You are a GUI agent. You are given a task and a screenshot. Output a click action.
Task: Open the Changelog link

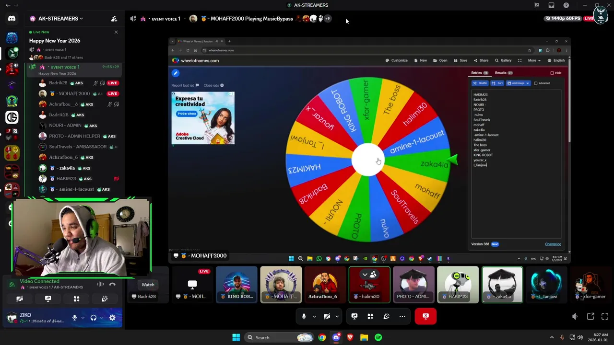(553, 244)
